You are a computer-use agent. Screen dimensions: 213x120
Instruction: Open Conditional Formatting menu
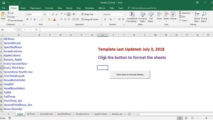[x=132, y=17]
